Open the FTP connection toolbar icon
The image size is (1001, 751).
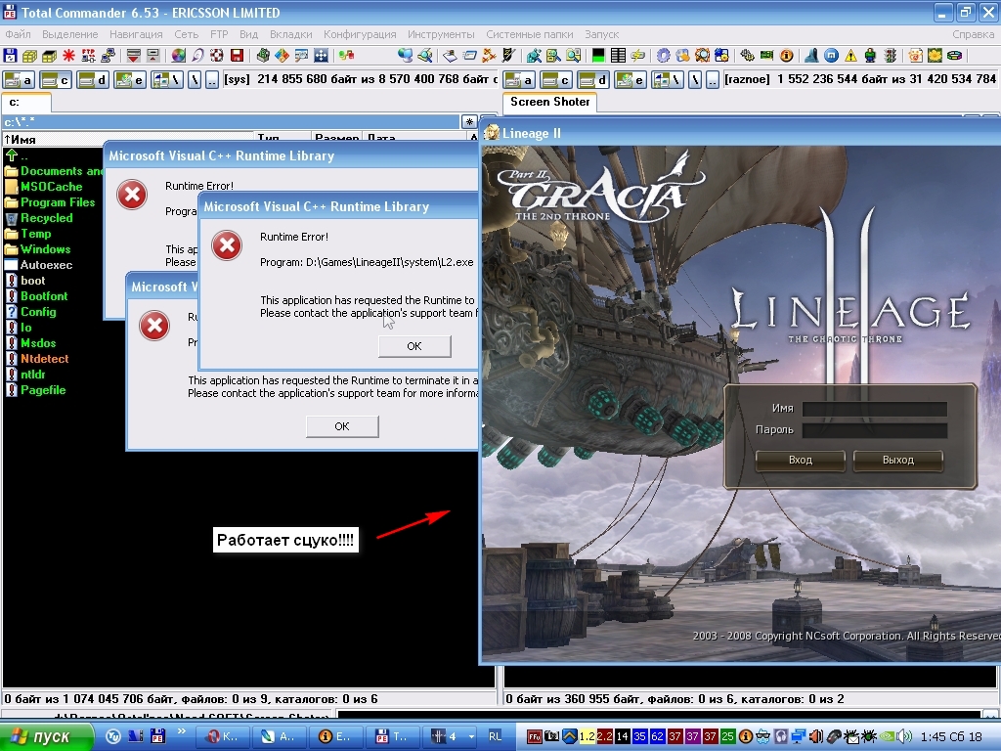coord(88,56)
